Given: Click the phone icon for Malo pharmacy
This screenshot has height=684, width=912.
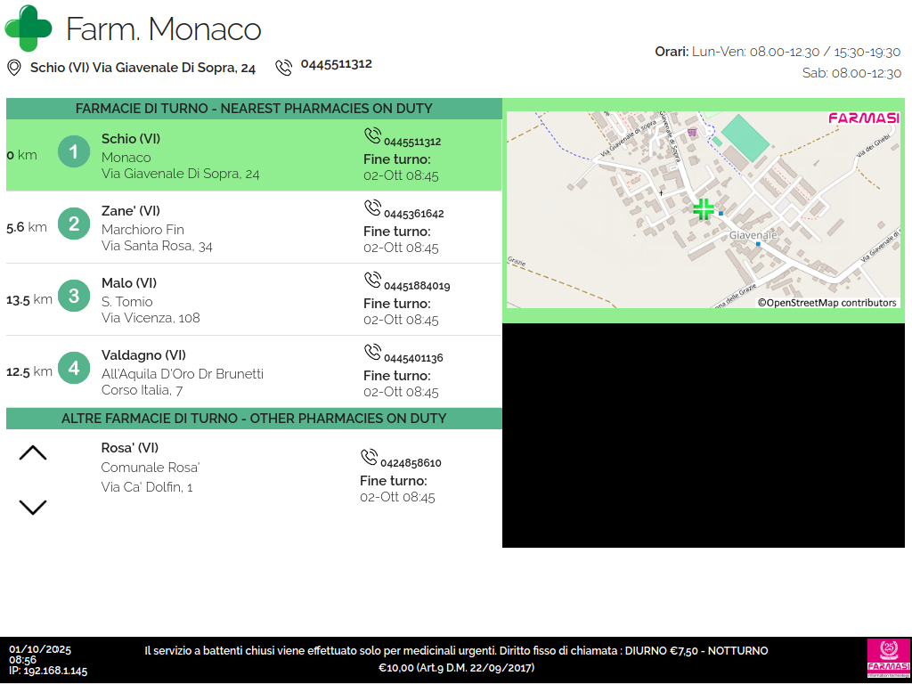Looking at the screenshot, I should (372, 281).
